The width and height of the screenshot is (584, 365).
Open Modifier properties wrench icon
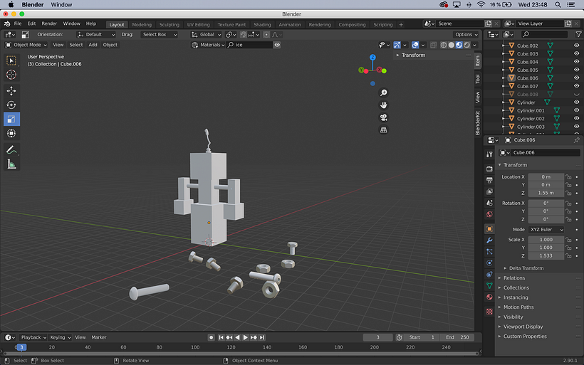point(489,240)
